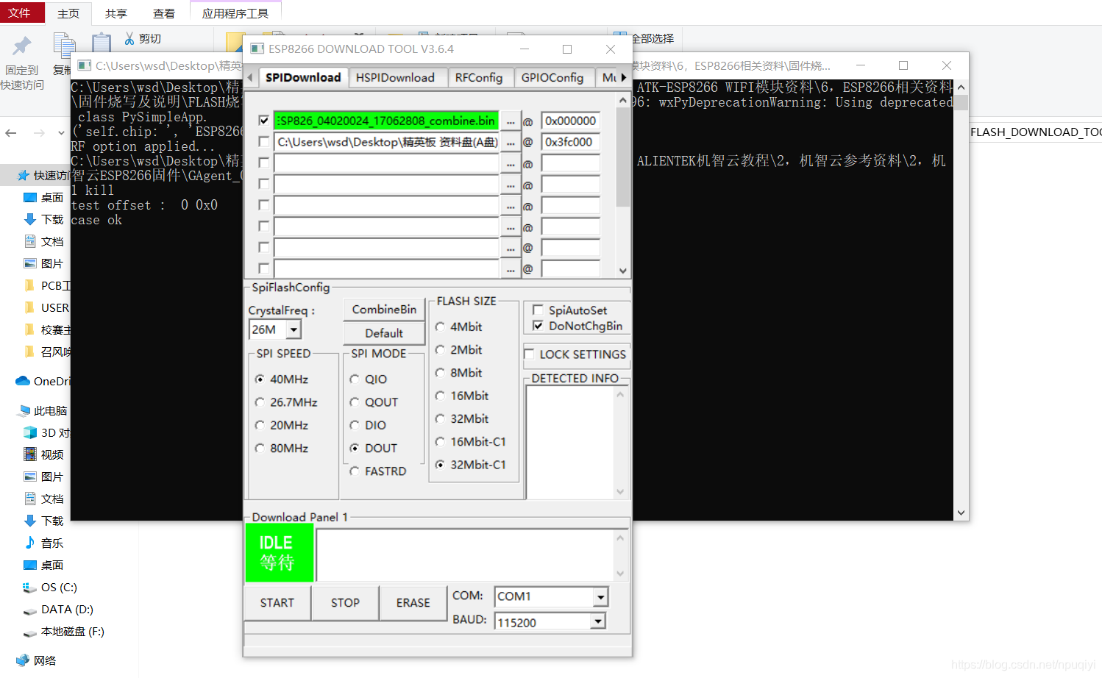Click the Network icon in sidebar
This screenshot has height=678, width=1102.
(24, 660)
